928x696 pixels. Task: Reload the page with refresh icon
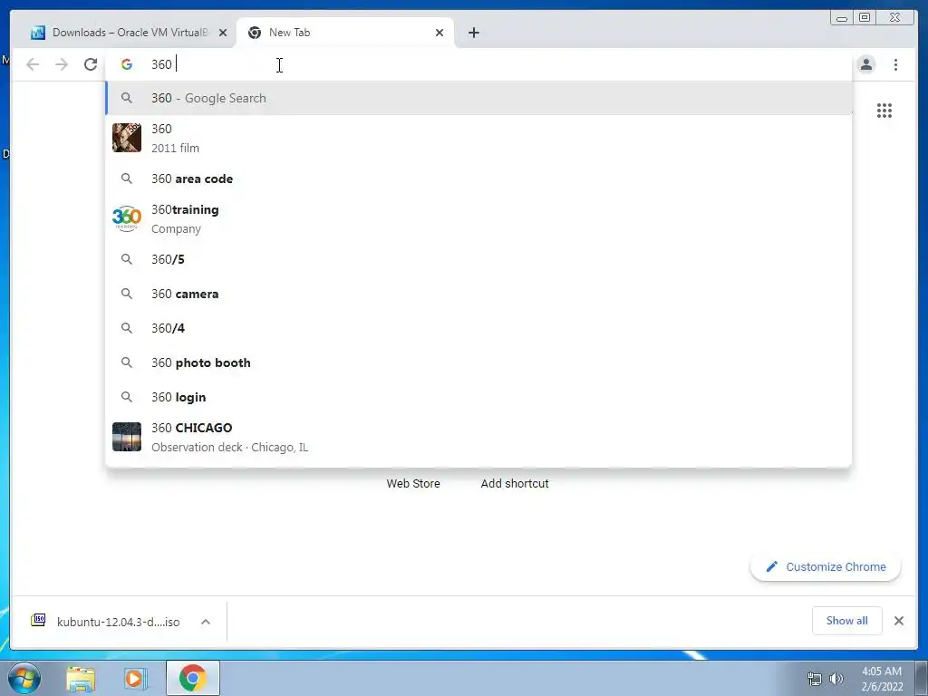coord(91,64)
